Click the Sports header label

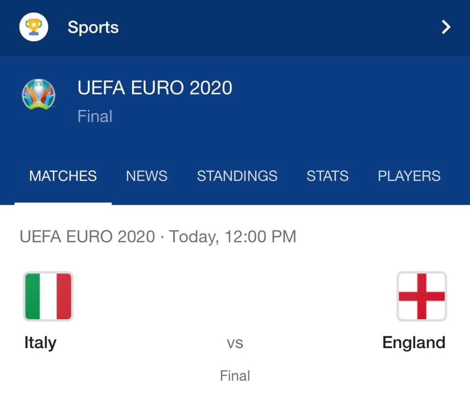[x=93, y=27]
